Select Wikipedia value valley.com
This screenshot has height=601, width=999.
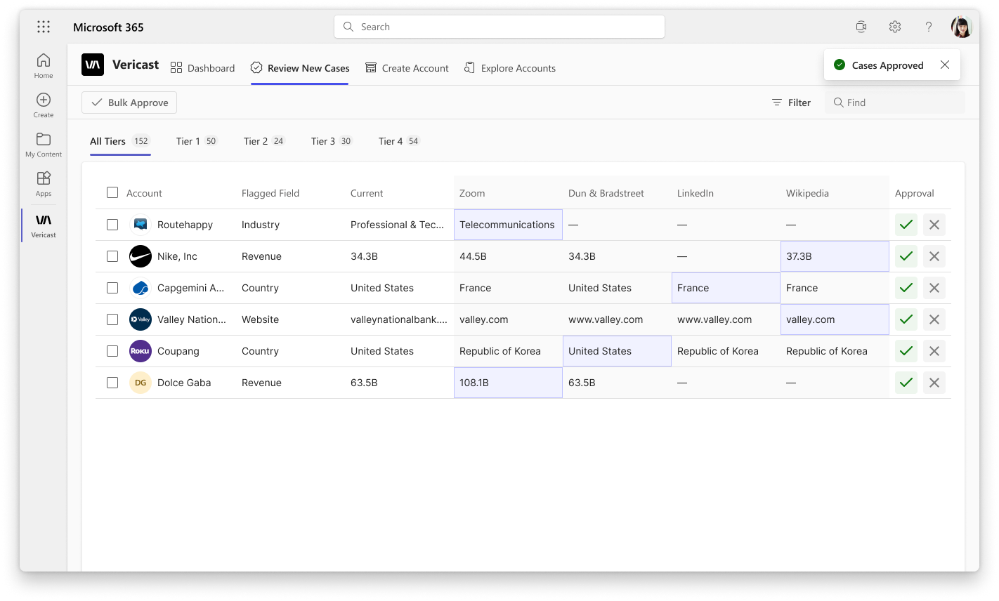tap(835, 319)
